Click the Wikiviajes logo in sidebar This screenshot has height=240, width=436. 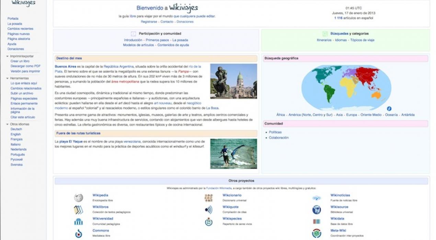point(23,3)
